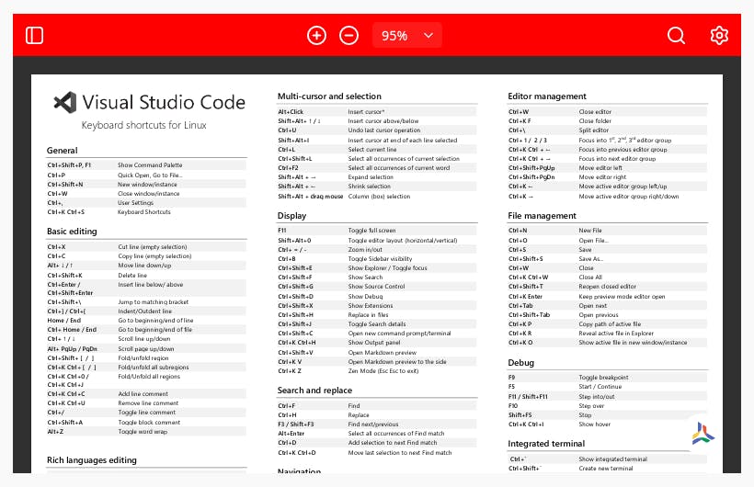Image resolution: width=754 pixels, height=487 pixels.
Task: Zoom out with the minus icon
Action: [348, 35]
